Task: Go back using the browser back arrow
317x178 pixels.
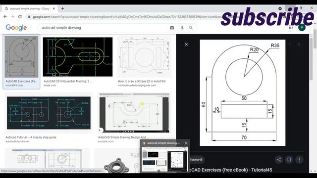Action: coord(5,17)
